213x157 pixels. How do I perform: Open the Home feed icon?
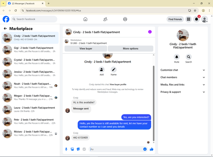pyautogui.click(x=85, y=19)
